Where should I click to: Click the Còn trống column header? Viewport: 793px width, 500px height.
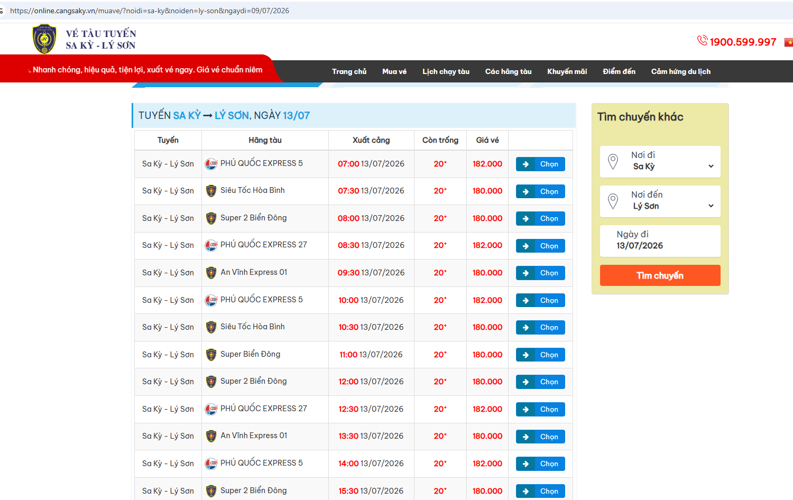pyautogui.click(x=440, y=140)
